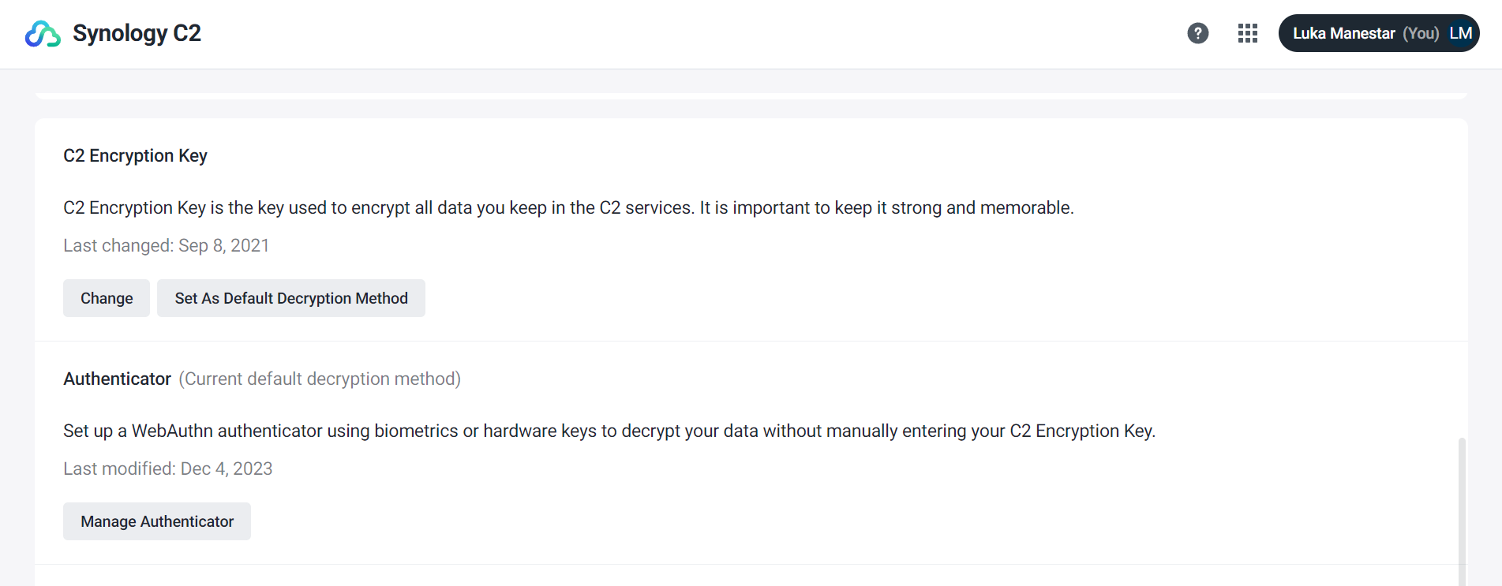1502x586 pixels.
Task: Open the C2 apps grid launcher
Action: tap(1247, 33)
